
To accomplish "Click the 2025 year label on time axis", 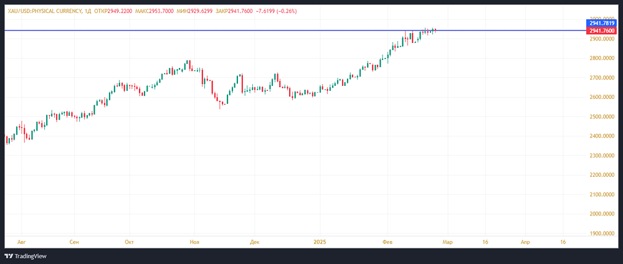I will (x=320, y=241).
